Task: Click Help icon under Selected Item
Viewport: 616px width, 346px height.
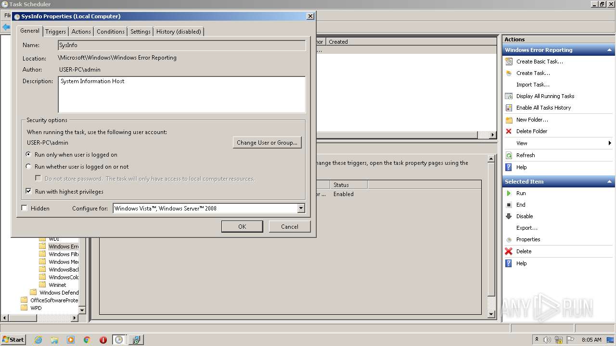Action: point(509,263)
